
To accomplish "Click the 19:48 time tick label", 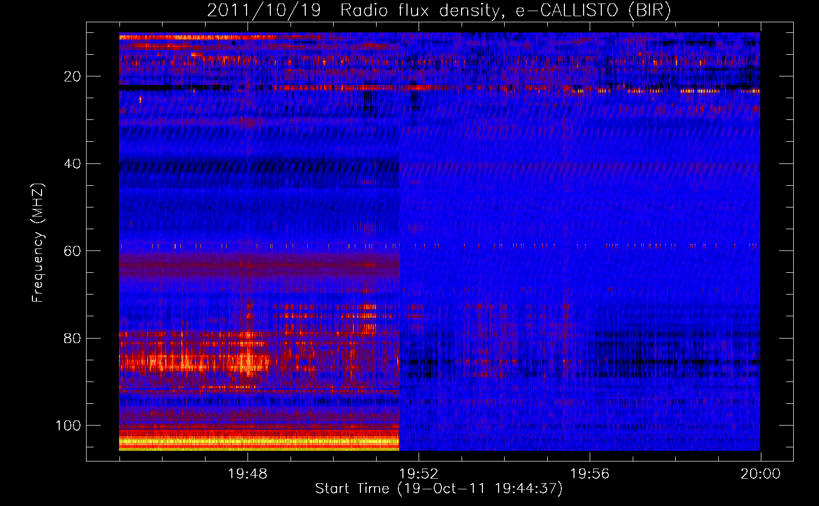I will pyautogui.click(x=248, y=474).
